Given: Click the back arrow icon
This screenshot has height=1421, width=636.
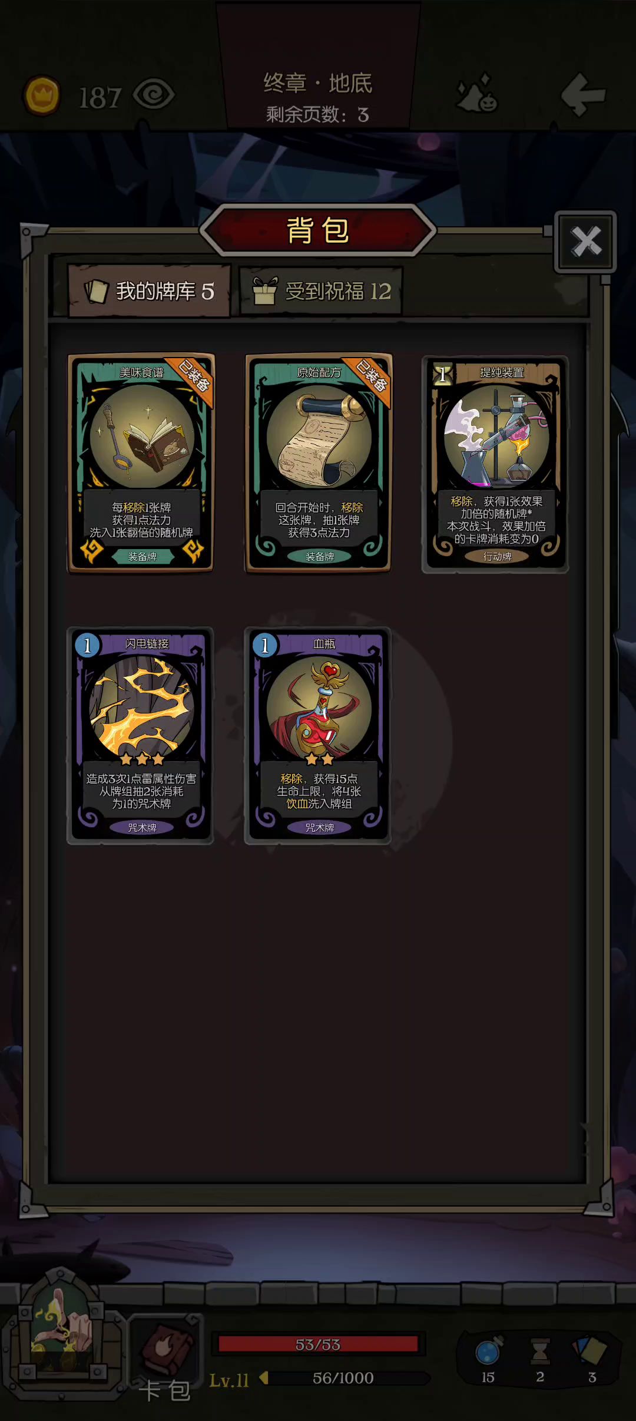Looking at the screenshot, I should tap(583, 94).
